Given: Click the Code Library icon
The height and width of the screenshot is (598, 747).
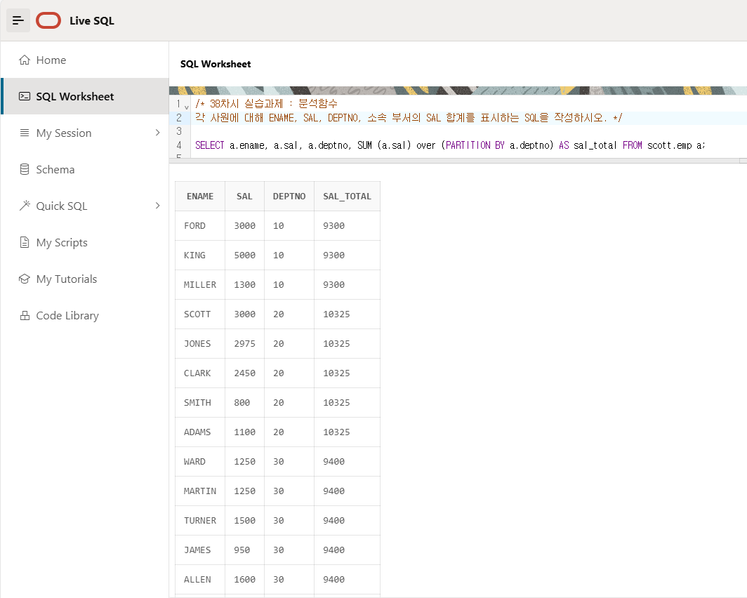Looking at the screenshot, I should (25, 316).
